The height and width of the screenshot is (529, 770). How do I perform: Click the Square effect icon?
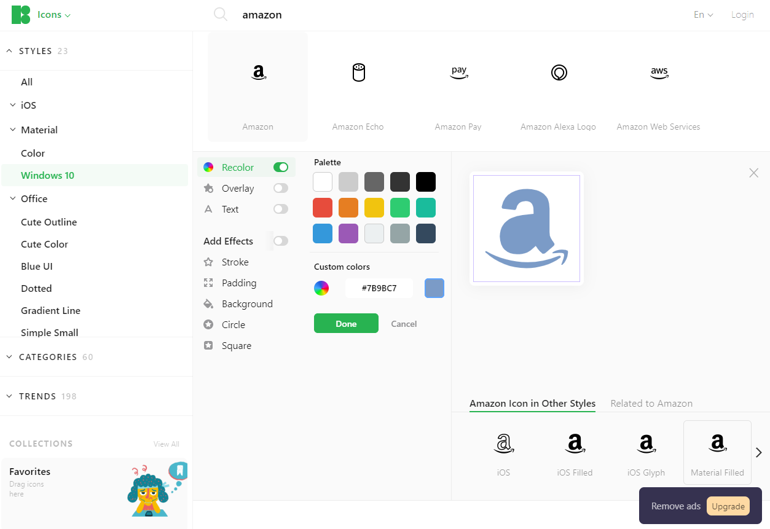tap(208, 345)
